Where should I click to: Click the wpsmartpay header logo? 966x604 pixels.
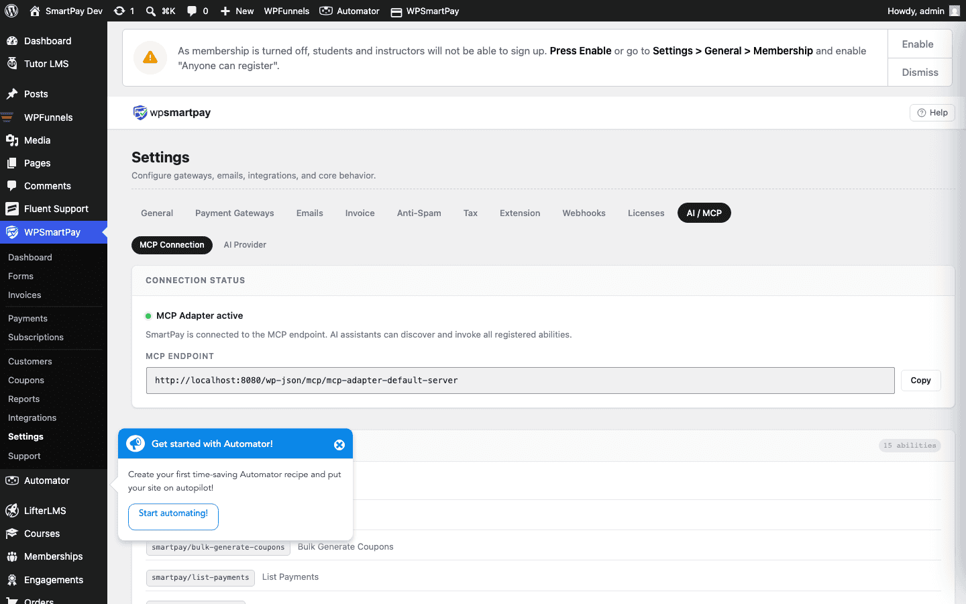pos(172,113)
